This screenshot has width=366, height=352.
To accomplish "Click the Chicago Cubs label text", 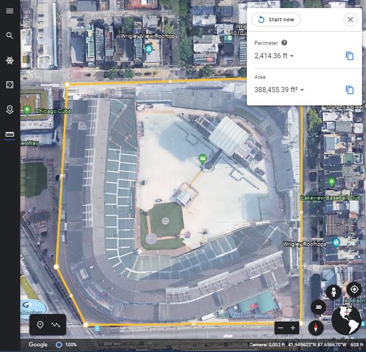I will [x=53, y=111].
